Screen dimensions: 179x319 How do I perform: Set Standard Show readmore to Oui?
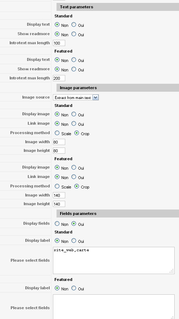(74, 34)
